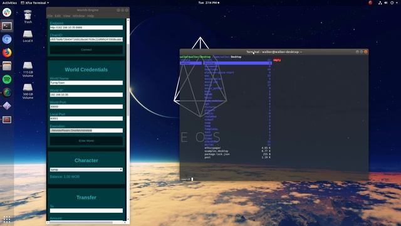This screenshot has height=226, width=401.
Task: Click the Worlds Engine horizontal scrollbar
Action: point(81,222)
